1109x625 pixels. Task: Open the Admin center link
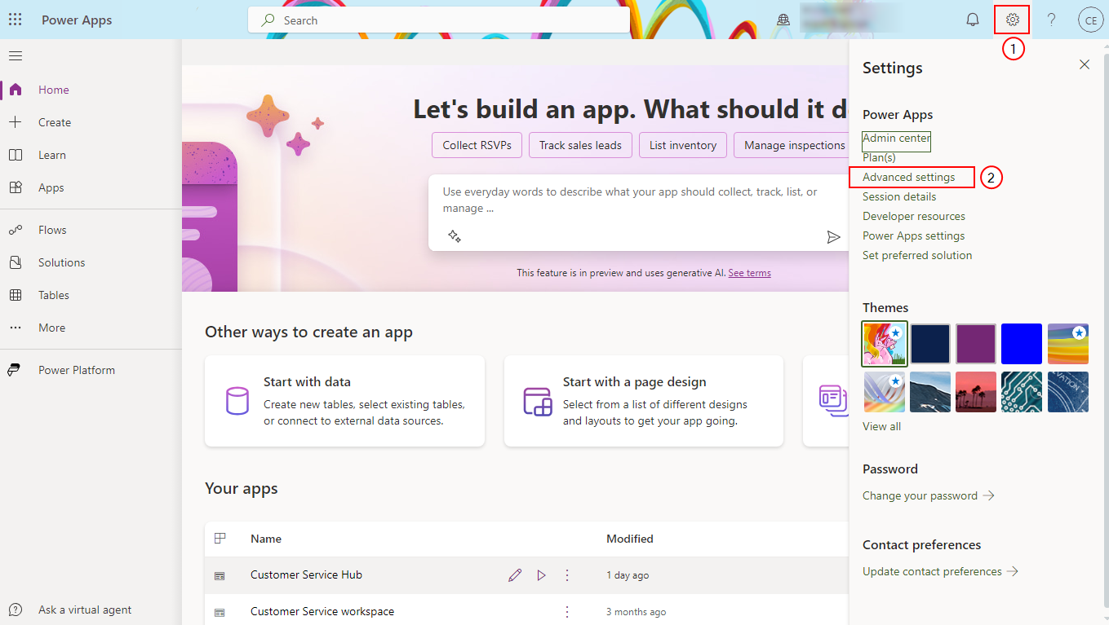pos(896,138)
